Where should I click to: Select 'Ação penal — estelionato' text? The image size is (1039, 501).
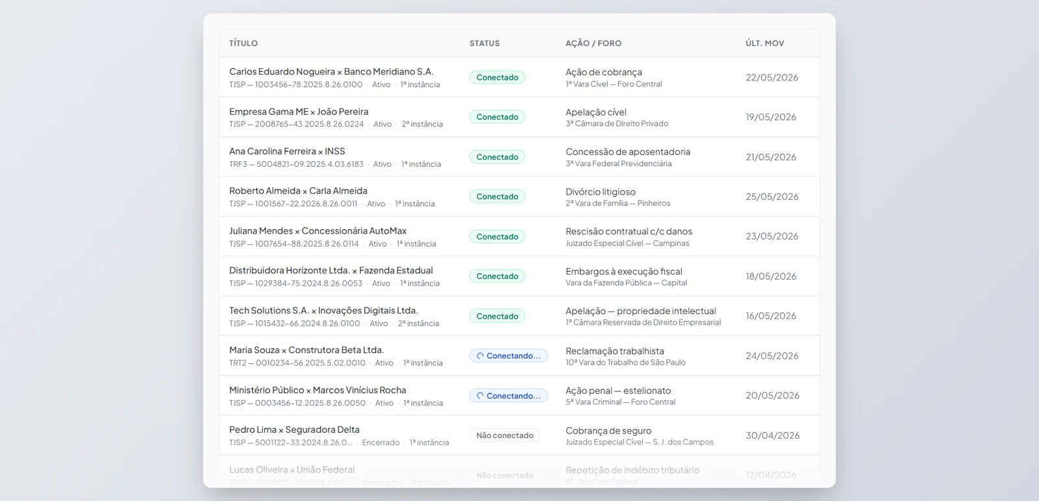tap(618, 391)
